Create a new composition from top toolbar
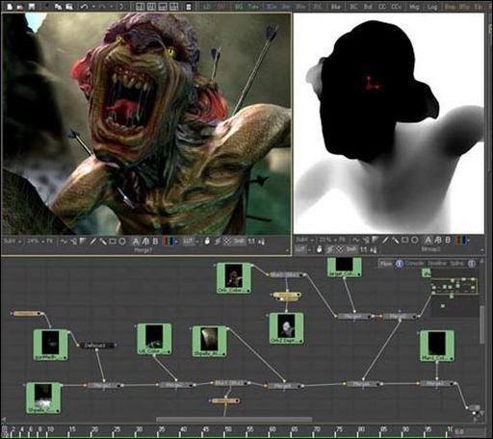Image resolution: width=493 pixels, height=439 pixels. click(10, 7)
